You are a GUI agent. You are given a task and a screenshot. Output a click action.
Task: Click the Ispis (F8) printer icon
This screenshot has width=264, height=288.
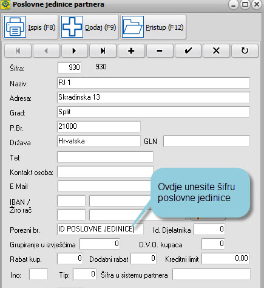pyautogui.click(x=15, y=27)
